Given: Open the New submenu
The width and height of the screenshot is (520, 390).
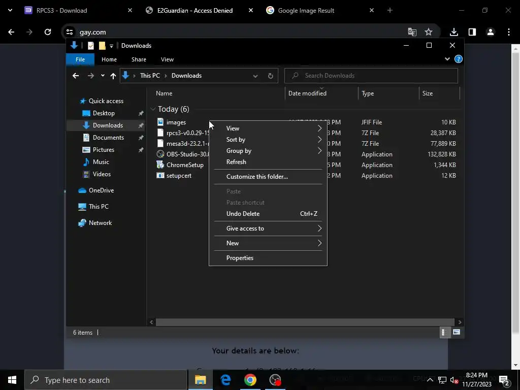Looking at the screenshot, I should point(268,243).
